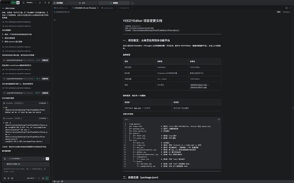The image size is (294, 183).
Task: Click the first status bar icon at bottom left
Action: pyautogui.click(x=55, y=181)
